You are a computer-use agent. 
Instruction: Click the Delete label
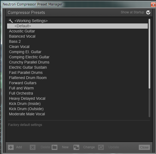pos(45,147)
